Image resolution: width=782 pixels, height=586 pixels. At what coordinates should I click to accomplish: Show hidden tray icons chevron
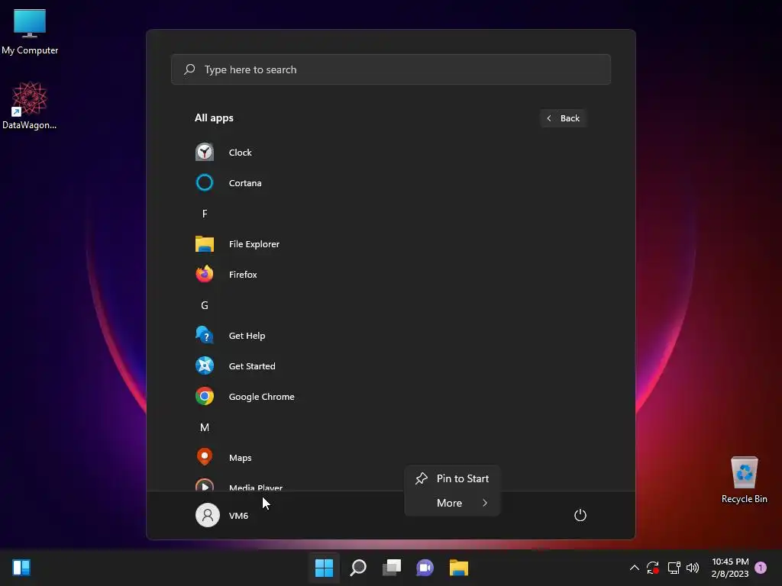[x=635, y=568]
